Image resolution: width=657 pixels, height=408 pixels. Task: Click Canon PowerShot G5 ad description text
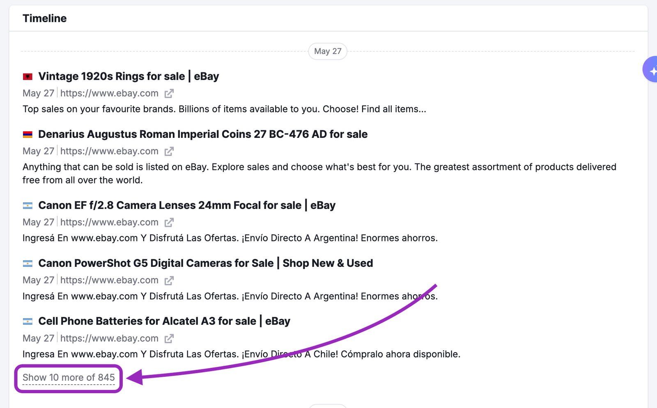coord(230,296)
